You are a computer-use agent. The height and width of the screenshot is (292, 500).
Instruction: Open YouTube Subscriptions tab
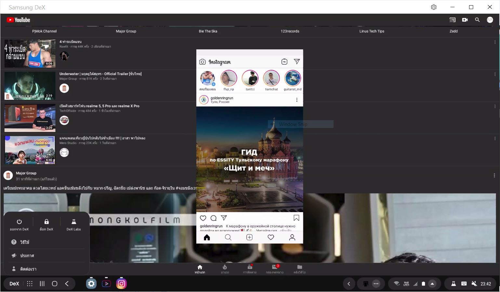pyautogui.click(x=250, y=269)
